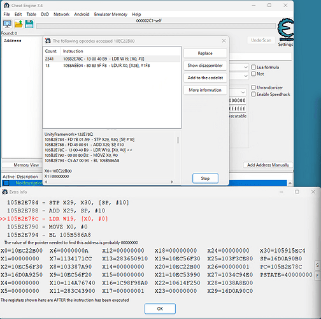Click the S button on Extra info edge

(x=318, y=265)
